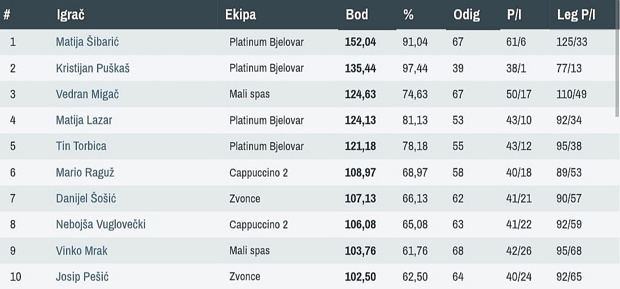Open Matija Lazar player link
Image resolution: width=620 pixels, height=289 pixels.
pyautogui.click(x=84, y=120)
